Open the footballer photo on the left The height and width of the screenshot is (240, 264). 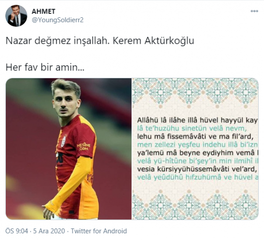coord(69,149)
